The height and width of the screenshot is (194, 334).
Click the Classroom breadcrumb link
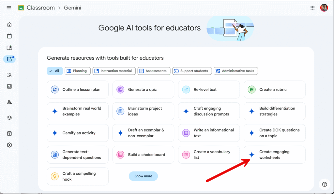(x=41, y=8)
